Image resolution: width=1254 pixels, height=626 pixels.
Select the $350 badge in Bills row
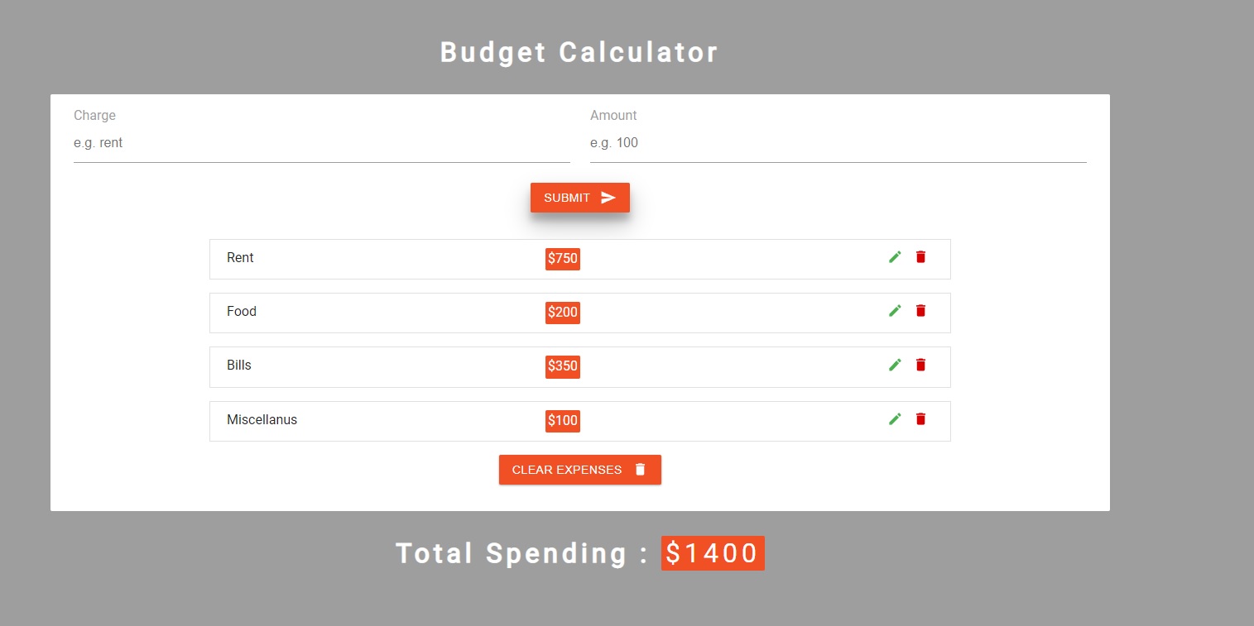click(562, 366)
